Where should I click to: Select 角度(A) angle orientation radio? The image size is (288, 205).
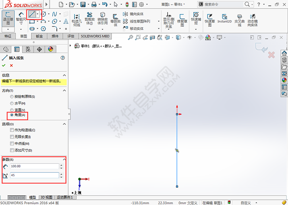tap(12, 115)
